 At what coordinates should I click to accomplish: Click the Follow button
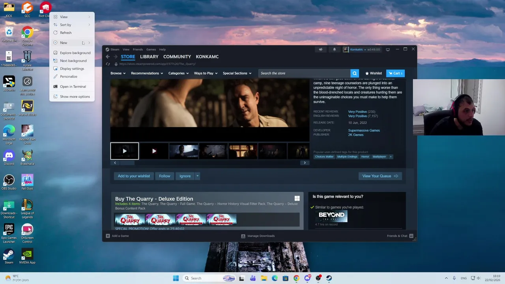(165, 176)
